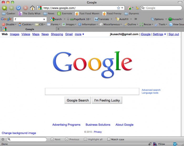Viewport: 184px width, 146px height.
Task: Find Next match in the find bar
Action: 55,139
